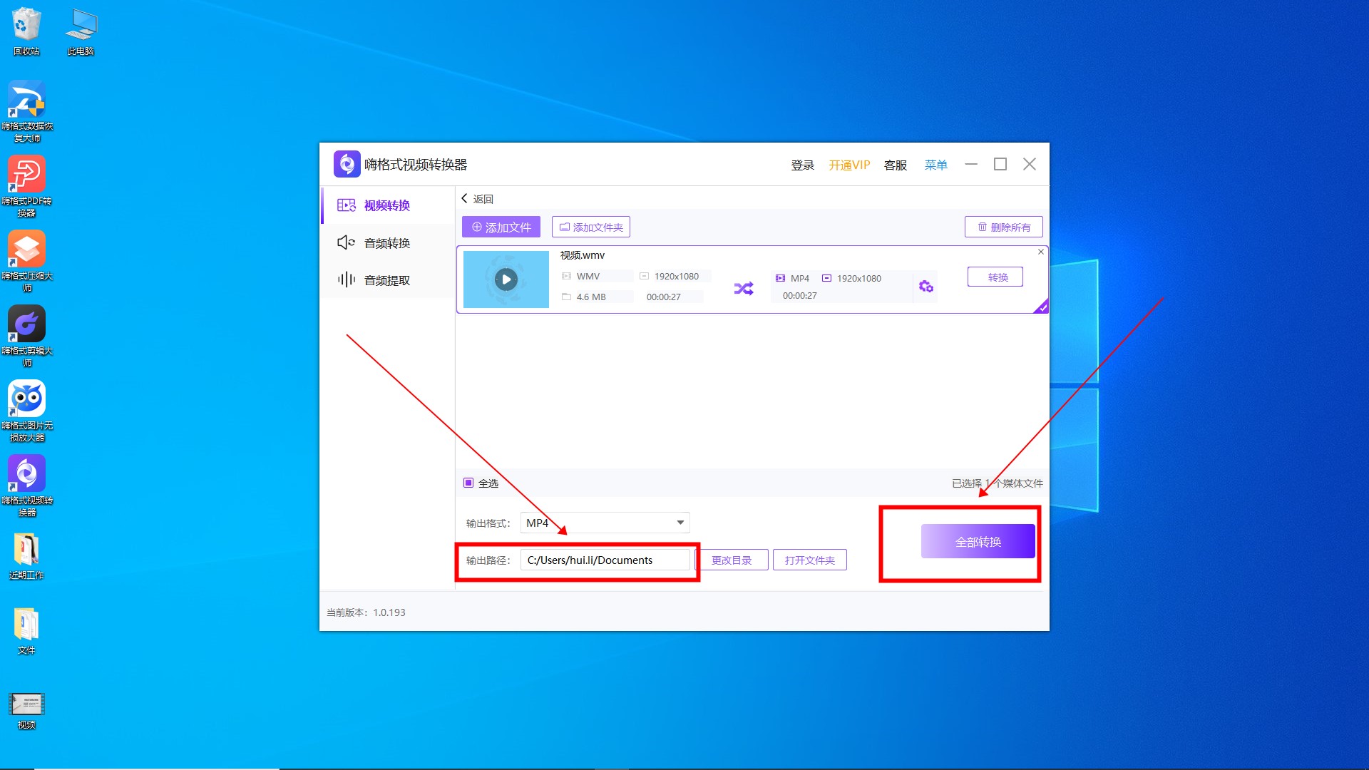Expand the 输出格式 MP4 dropdown
Screen dimensions: 1369x770
coord(680,523)
